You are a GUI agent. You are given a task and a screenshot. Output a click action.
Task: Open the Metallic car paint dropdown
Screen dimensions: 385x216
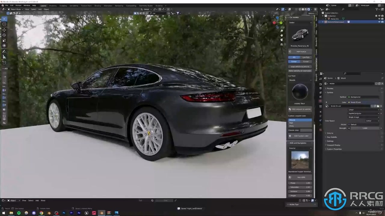(300, 80)
